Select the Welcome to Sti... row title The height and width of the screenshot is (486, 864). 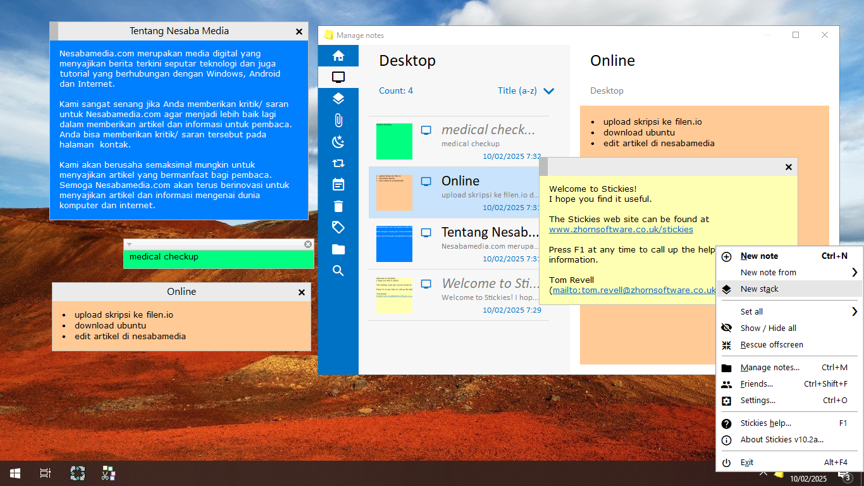click(x=490, y=283)
